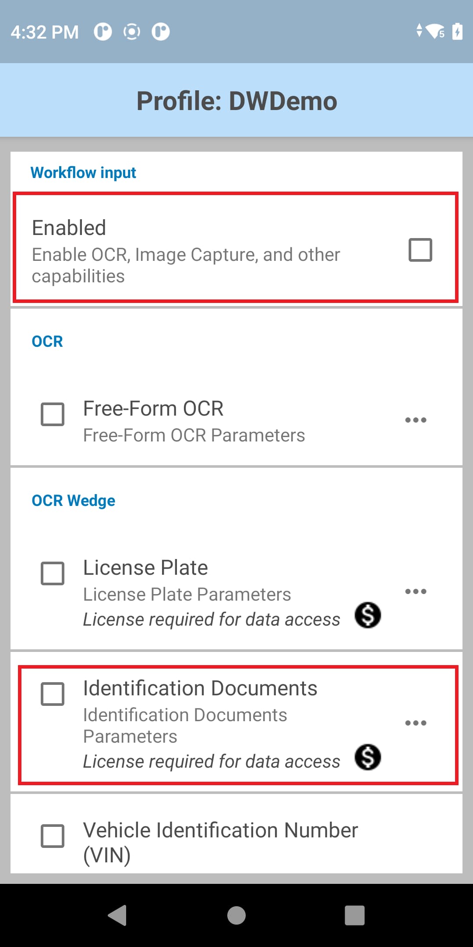Open License Plate parameters three-dot menu
Screen dimensions: 473x947
click(x=416, y=591)
